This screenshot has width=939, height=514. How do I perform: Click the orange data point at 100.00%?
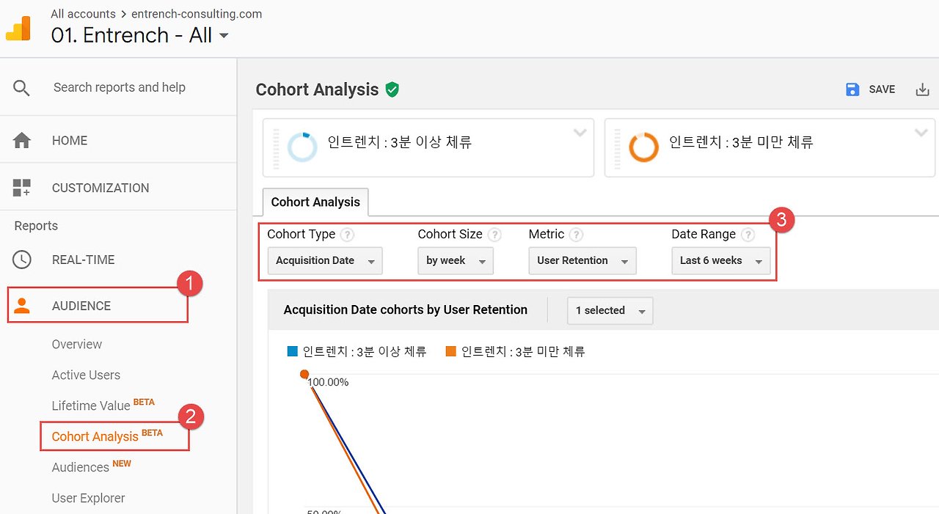[x=304, y=375]
